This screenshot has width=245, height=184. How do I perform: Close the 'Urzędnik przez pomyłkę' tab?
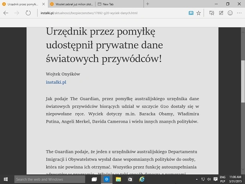coord(43,4)
